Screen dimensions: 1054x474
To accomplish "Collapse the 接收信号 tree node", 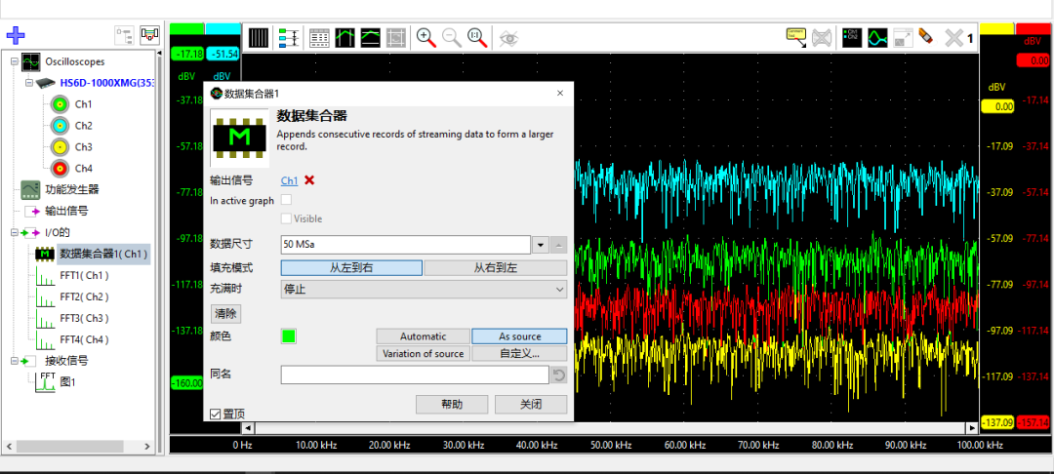I will 14,361.
